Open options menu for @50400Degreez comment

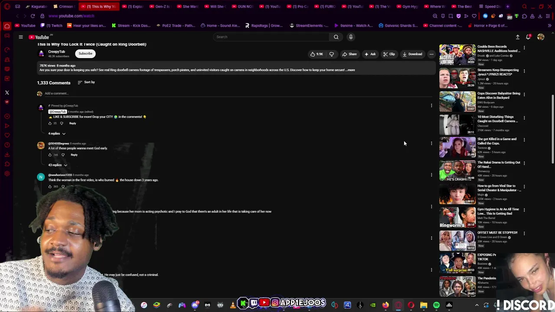(x=431, y=143)
